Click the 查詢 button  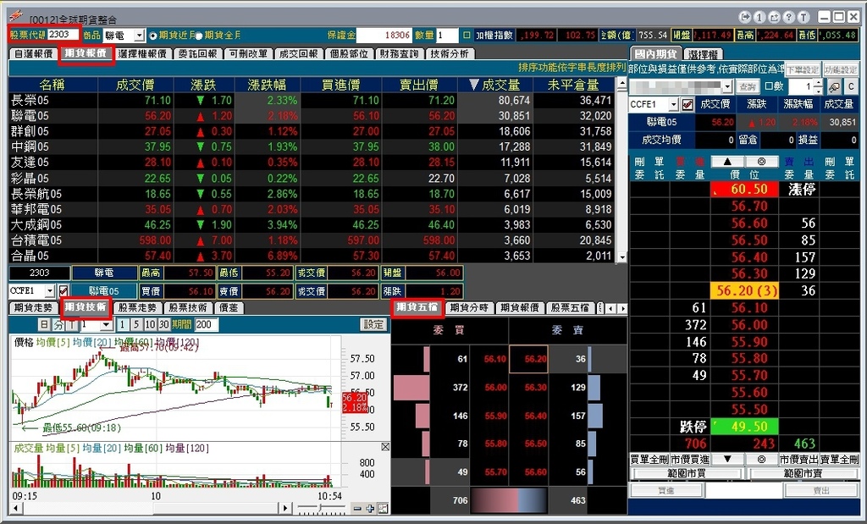pyautogui.click(x=748, y=87)
